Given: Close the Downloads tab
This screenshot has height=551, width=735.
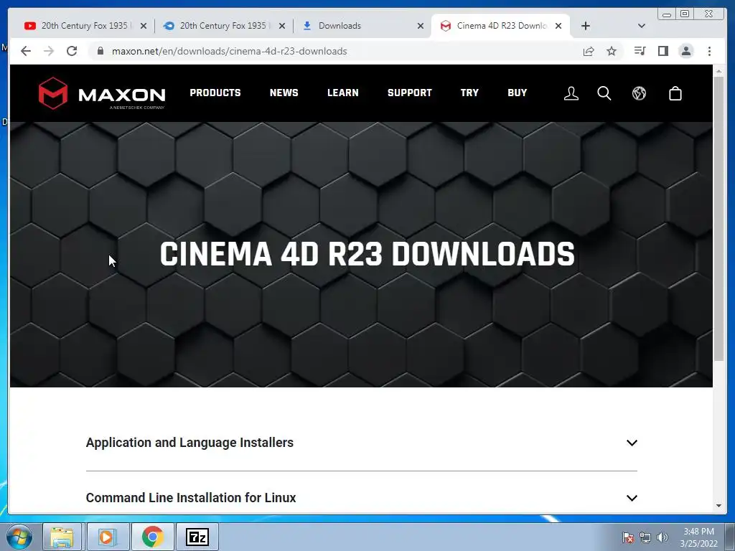Looking at the screenshot, I should pos(421,26).
